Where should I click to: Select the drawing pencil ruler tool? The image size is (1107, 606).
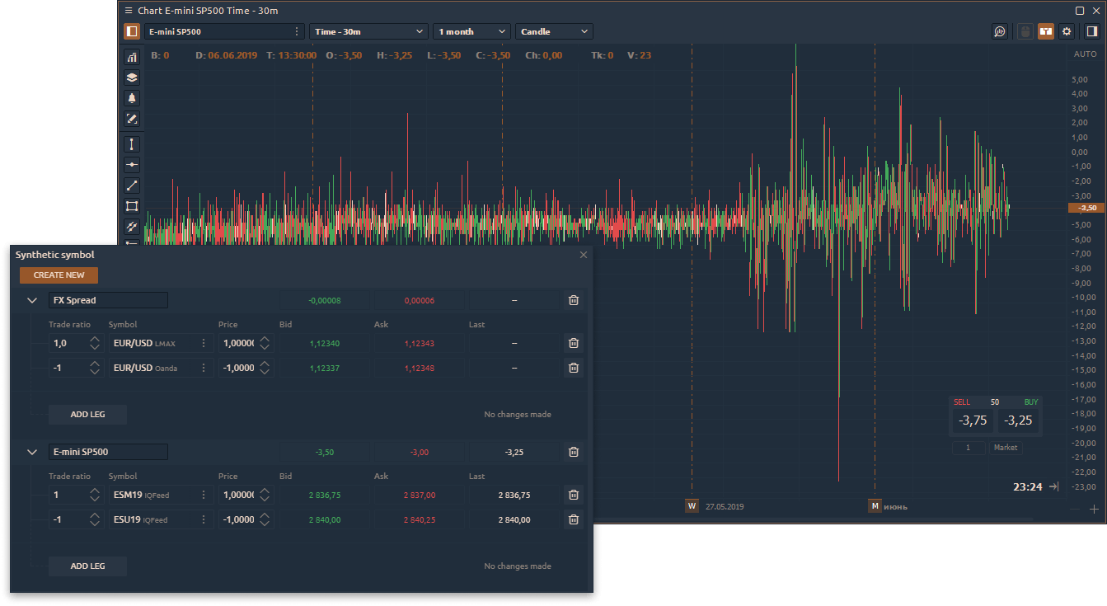tap(132, 119)
